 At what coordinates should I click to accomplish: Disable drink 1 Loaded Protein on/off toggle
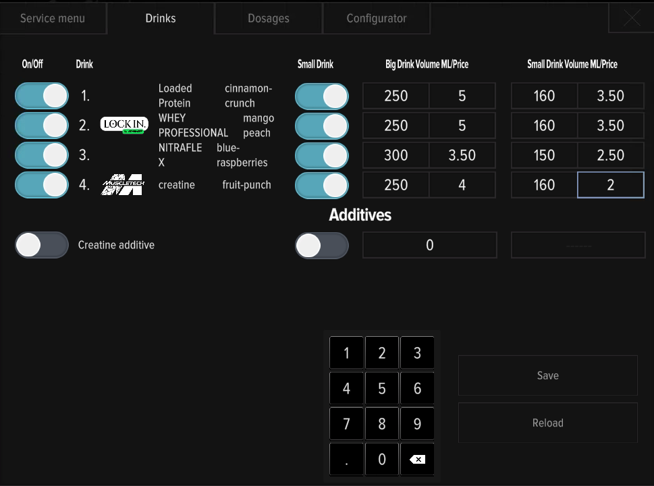(42, 96)
